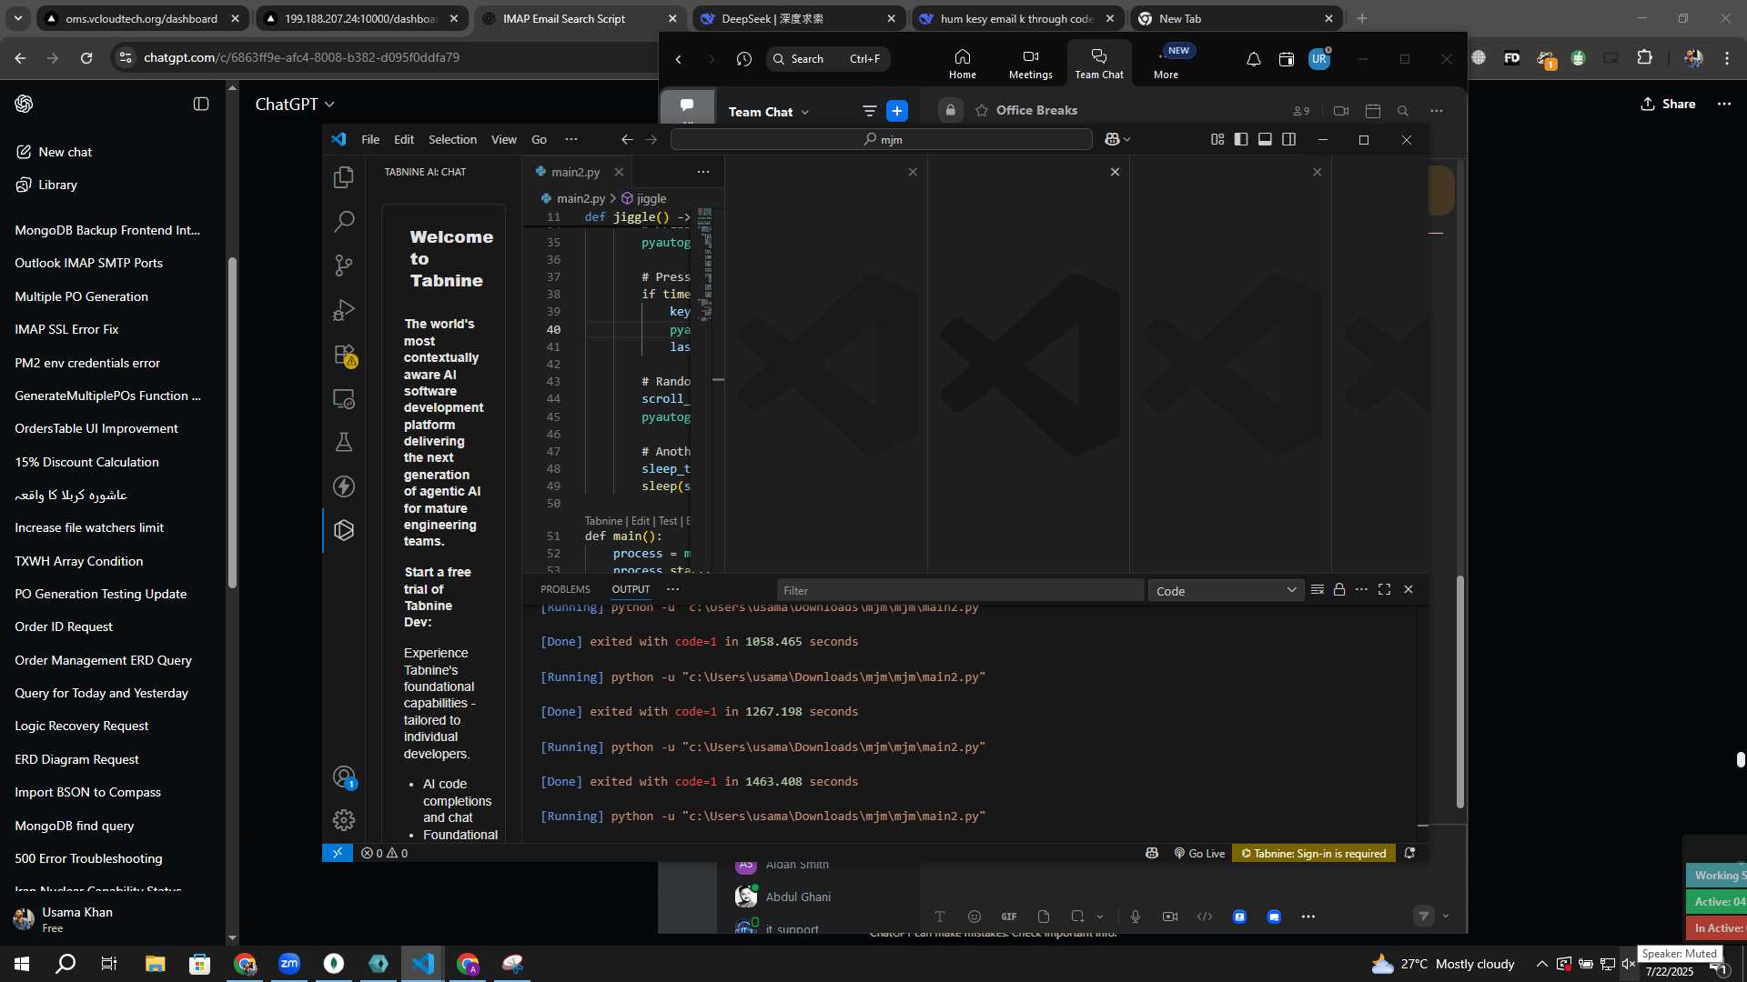Open File Explorer from the taskbar

point(155,964)
